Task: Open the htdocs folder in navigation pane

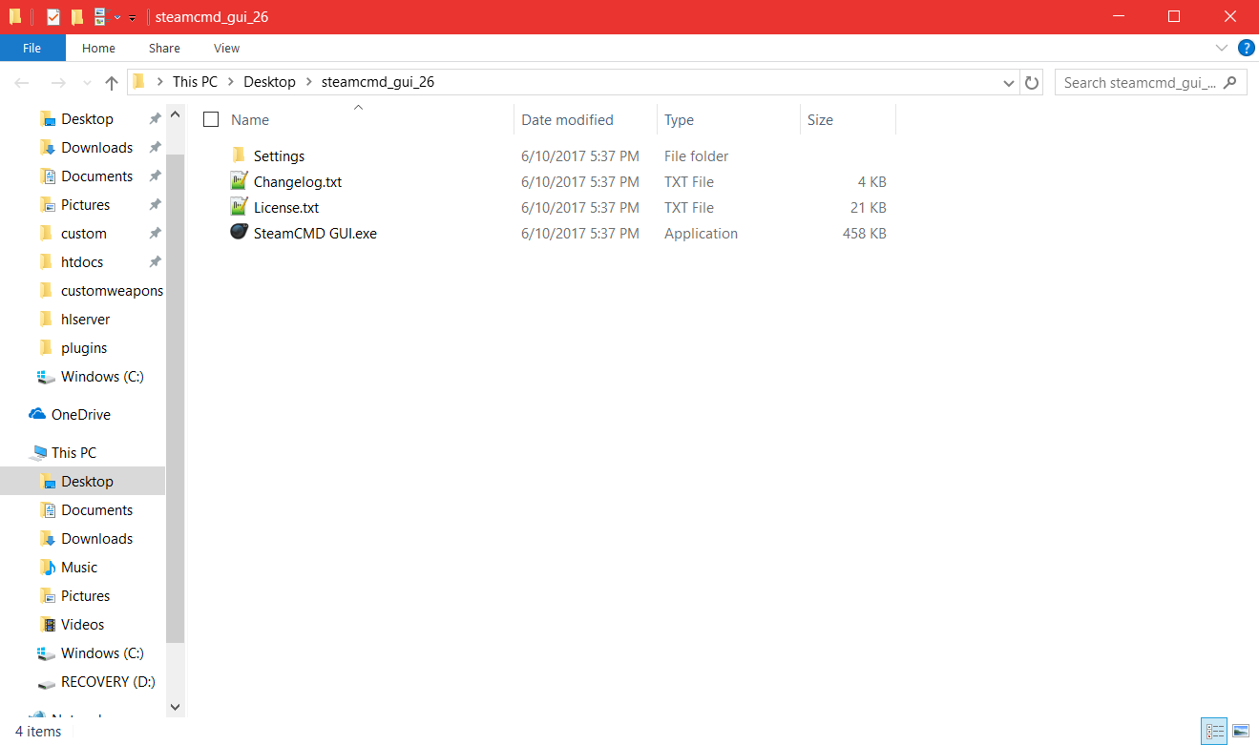Action: (x=82, y=262)
